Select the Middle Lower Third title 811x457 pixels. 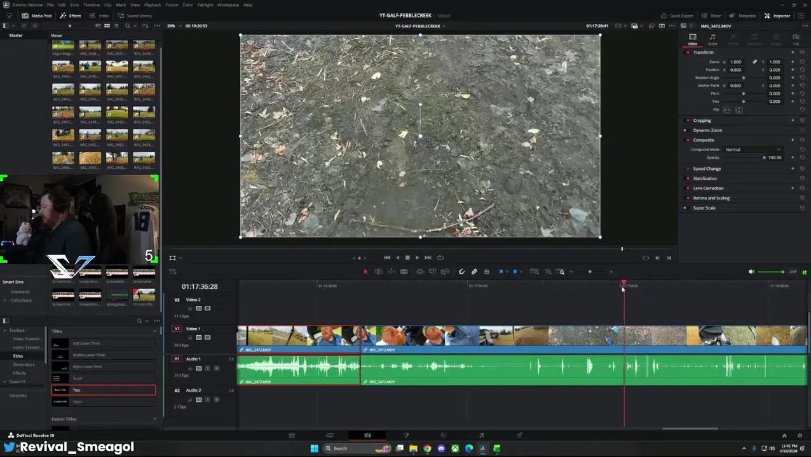[x=104, y=355]
